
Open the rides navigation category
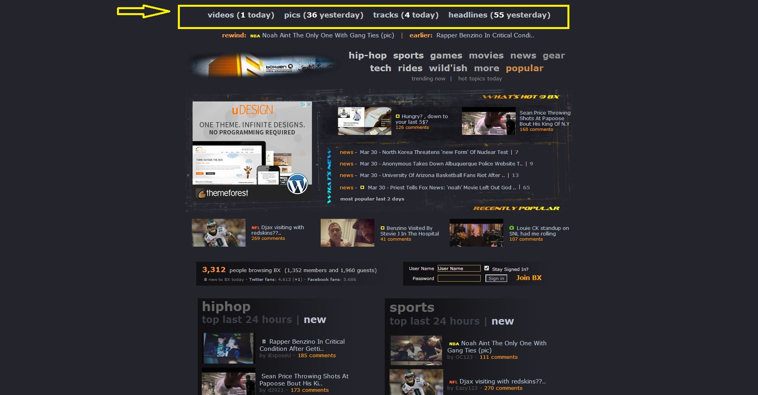pyautogui.click(x=410, y=68)
